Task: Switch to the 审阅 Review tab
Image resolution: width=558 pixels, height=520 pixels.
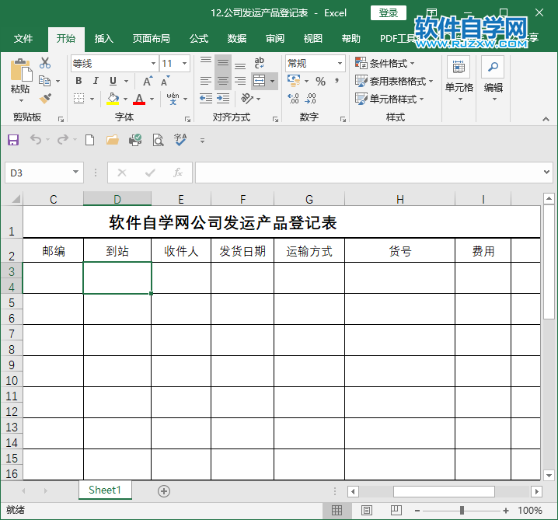Action: tap(275, 38)
